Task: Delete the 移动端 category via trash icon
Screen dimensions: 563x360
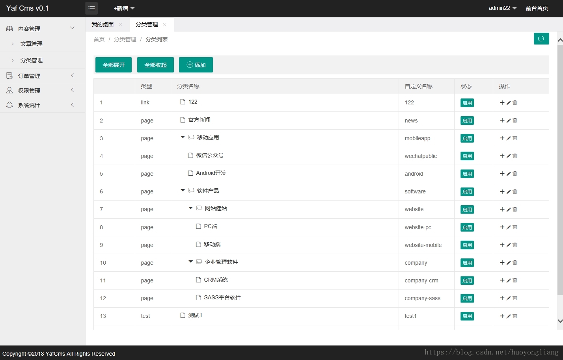Action: tap(515, 245)
